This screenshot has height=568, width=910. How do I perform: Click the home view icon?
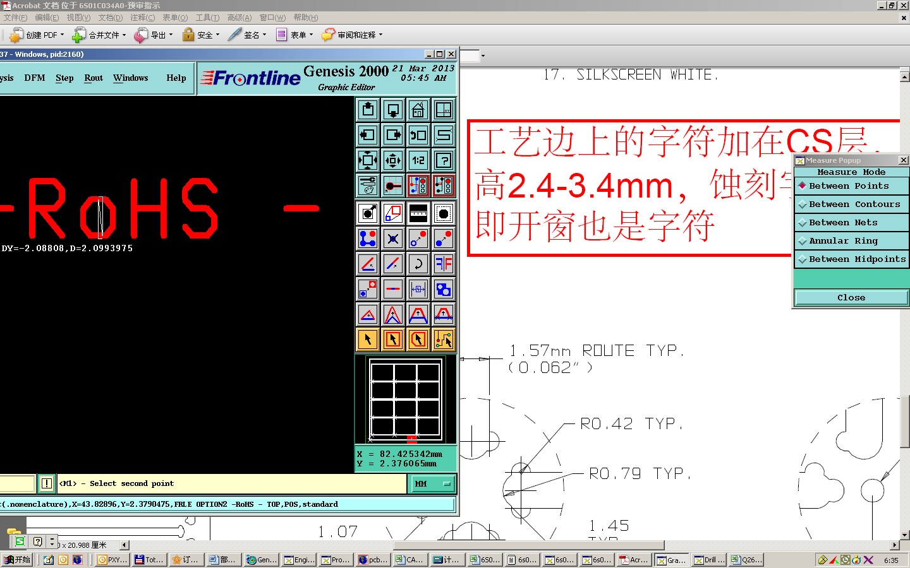click(x=418, y=110)
